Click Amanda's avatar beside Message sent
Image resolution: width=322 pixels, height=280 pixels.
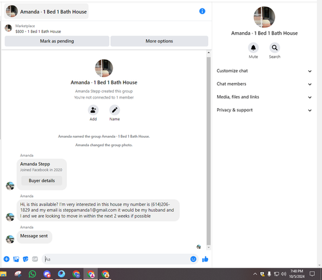[10, 239]
